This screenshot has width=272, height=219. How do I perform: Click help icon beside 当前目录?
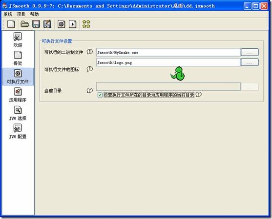(x=90, y=90)
